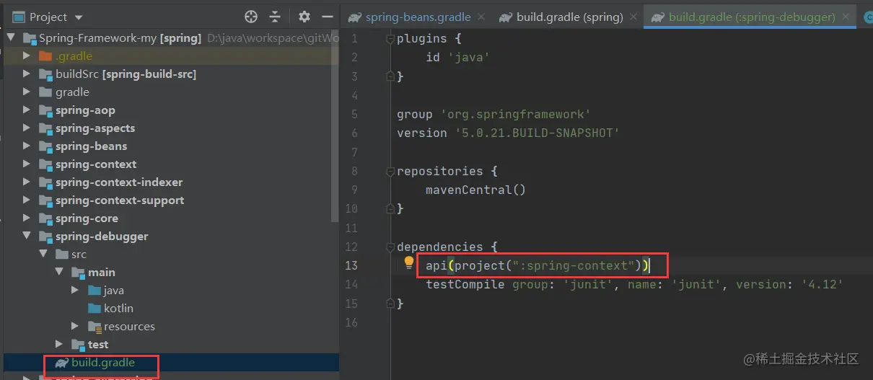
Task: Expand the test folder
Action: click(60, 344)
